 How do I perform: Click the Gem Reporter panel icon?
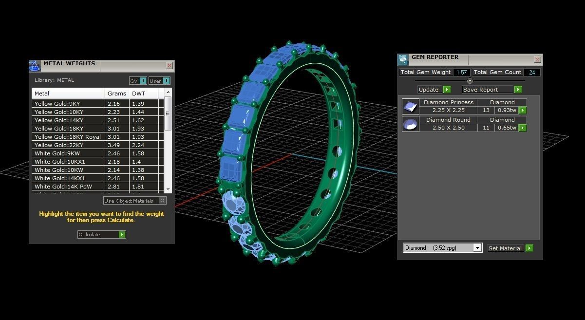[x=403, y=59]
